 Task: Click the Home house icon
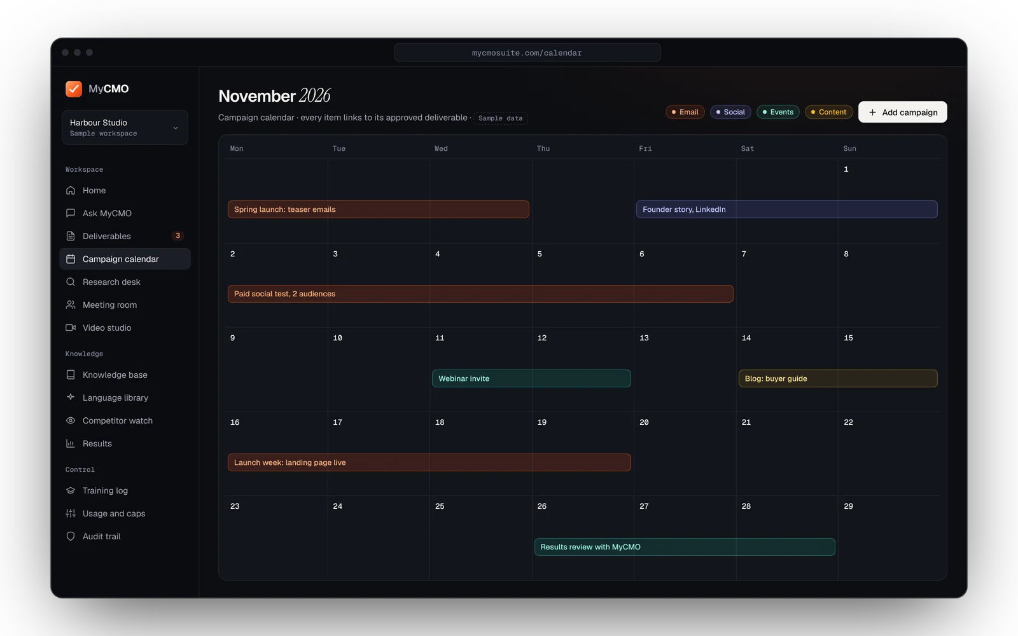71,190
